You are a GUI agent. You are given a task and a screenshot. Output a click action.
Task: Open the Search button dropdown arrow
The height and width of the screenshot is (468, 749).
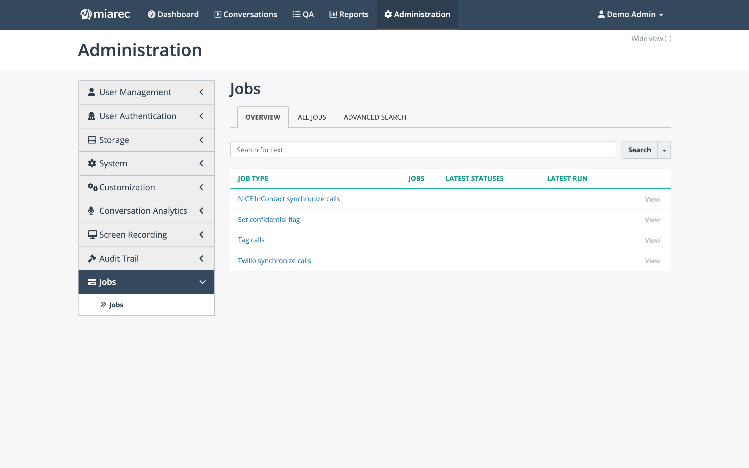pos(664,150)
